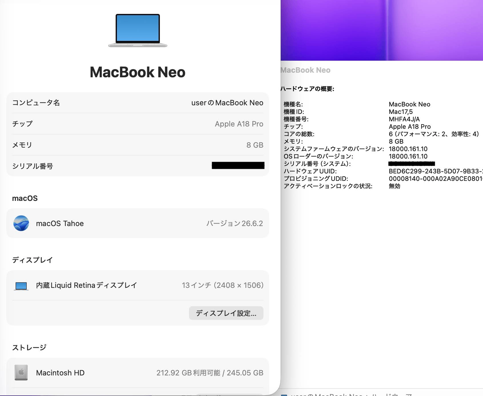483x396 pixels.
Task: Click プロビジョニングUDID label
Action: pos(316,178)
